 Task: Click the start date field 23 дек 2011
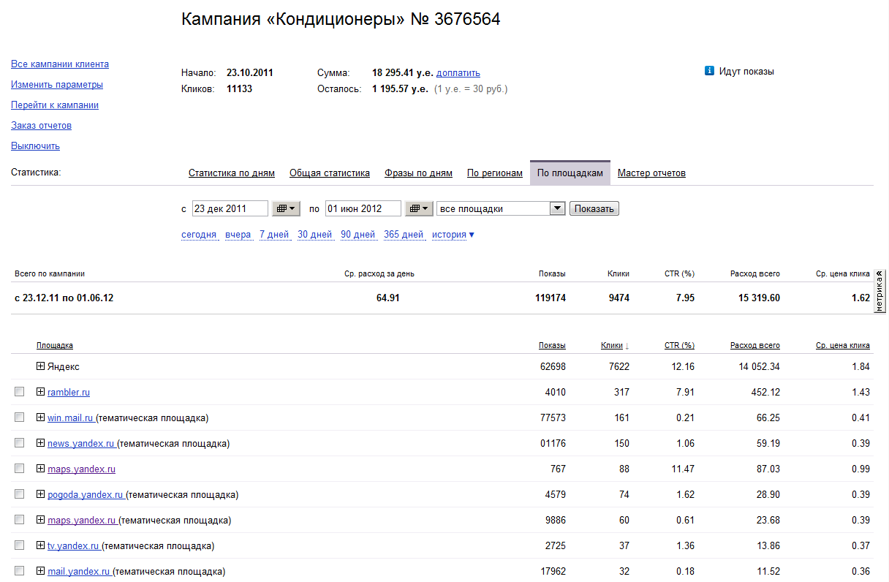(x=230, y=208)
